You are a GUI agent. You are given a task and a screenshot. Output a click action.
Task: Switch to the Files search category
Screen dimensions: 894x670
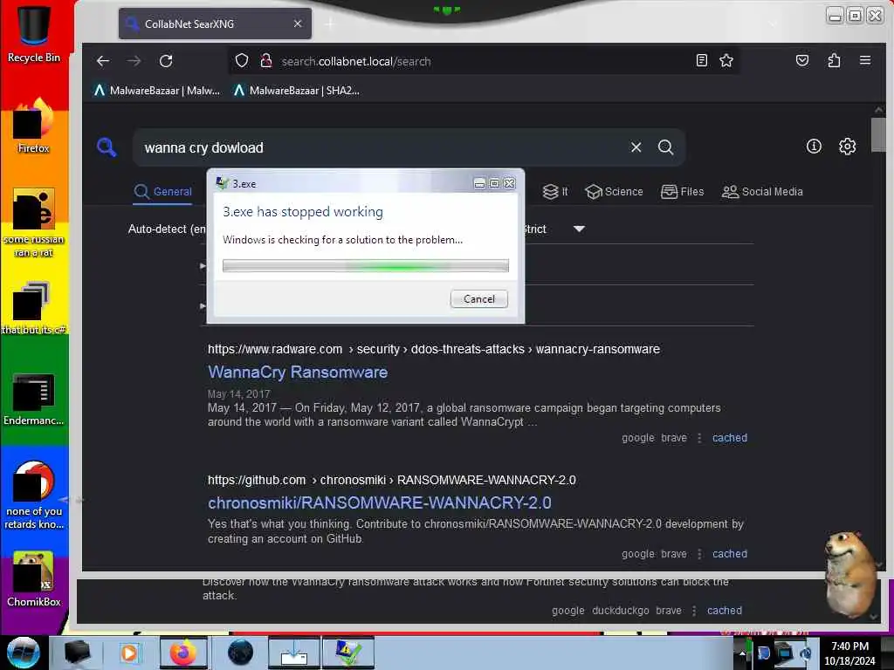click(x=683, y=191)
